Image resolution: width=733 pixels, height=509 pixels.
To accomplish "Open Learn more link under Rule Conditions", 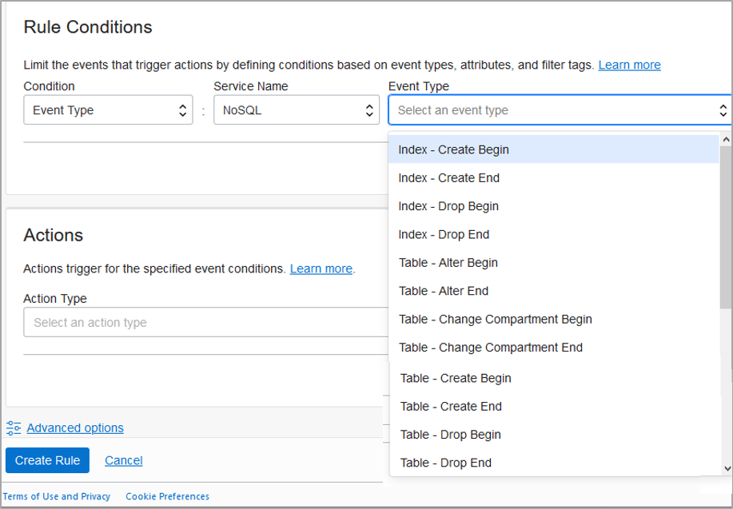I will (629, 65).
